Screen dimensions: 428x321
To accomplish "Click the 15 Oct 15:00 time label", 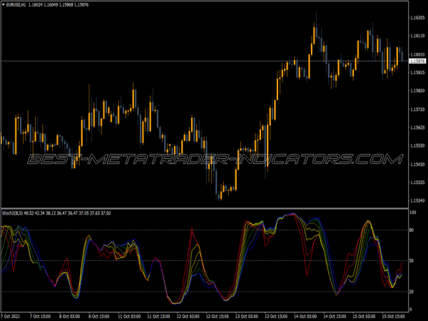I will pos(394,317).
